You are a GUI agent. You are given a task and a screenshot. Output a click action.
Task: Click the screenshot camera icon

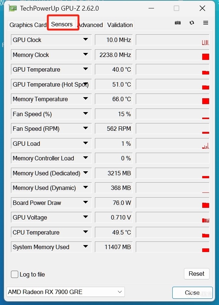click(x=178, y=23)
